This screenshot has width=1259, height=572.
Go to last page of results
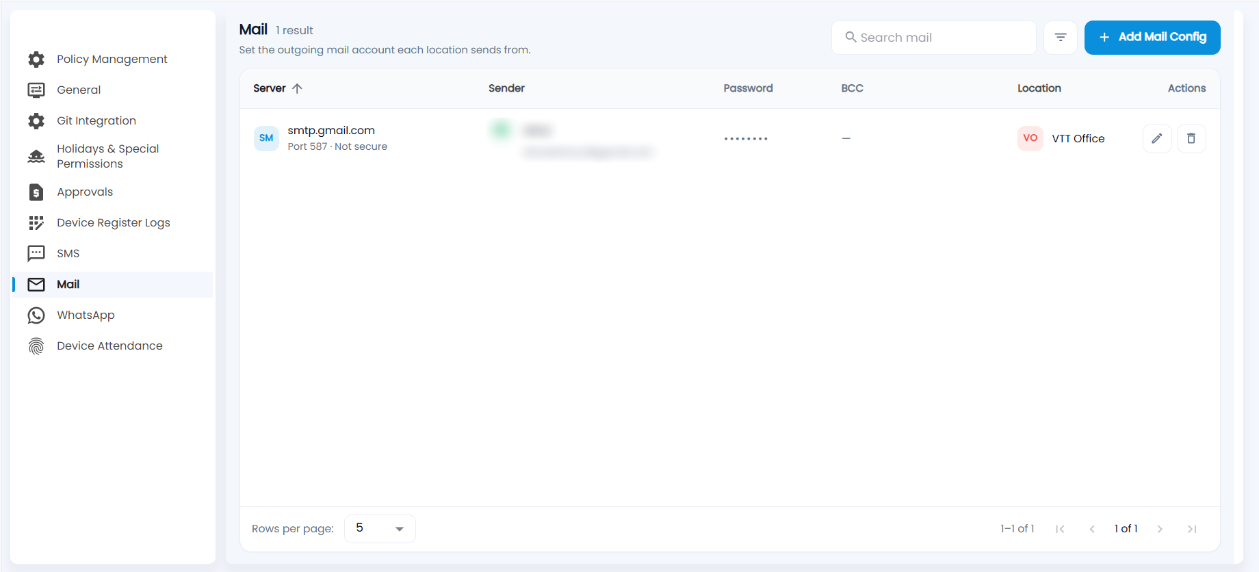tap(1192, 529)
